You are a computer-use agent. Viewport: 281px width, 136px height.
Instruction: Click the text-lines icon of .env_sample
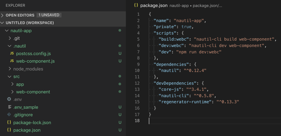coord(10,107)
